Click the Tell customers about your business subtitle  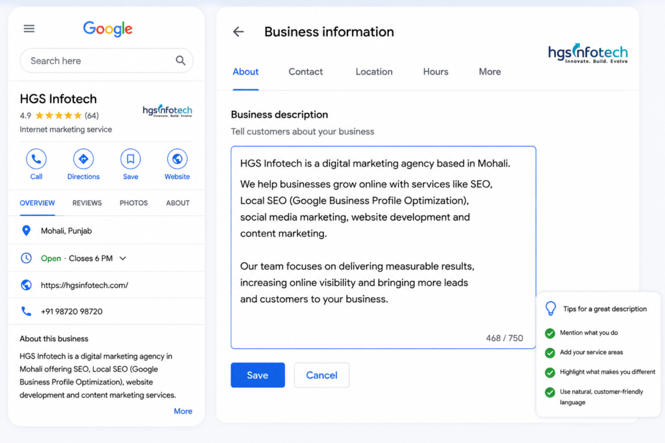point(303,131)
